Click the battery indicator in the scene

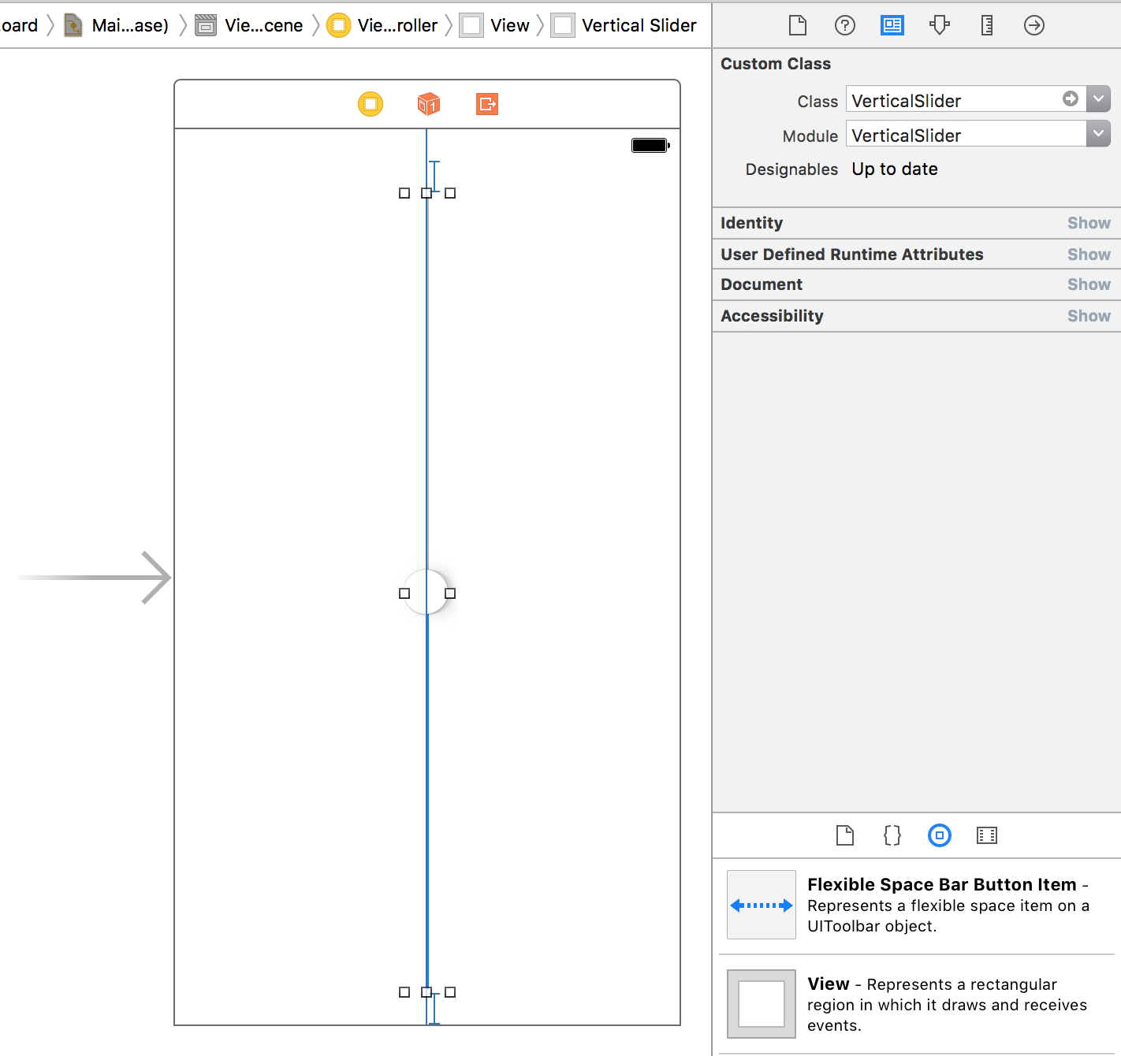pyautogui.click(x=650, y=145)
